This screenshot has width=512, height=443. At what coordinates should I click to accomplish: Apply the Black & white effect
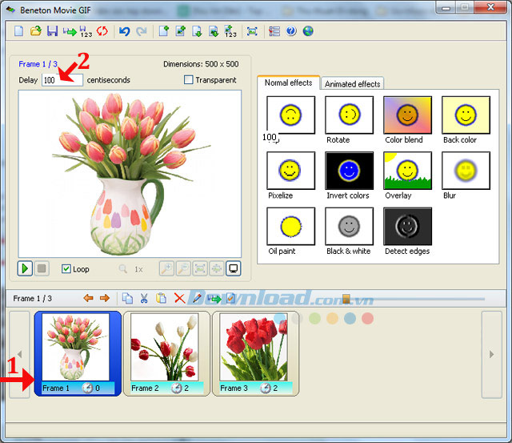point(348,227)
